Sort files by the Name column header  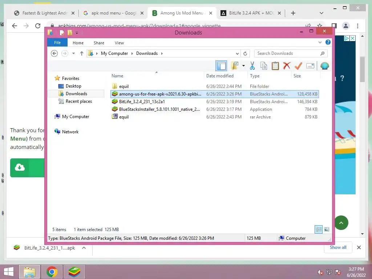click(157, 76)
